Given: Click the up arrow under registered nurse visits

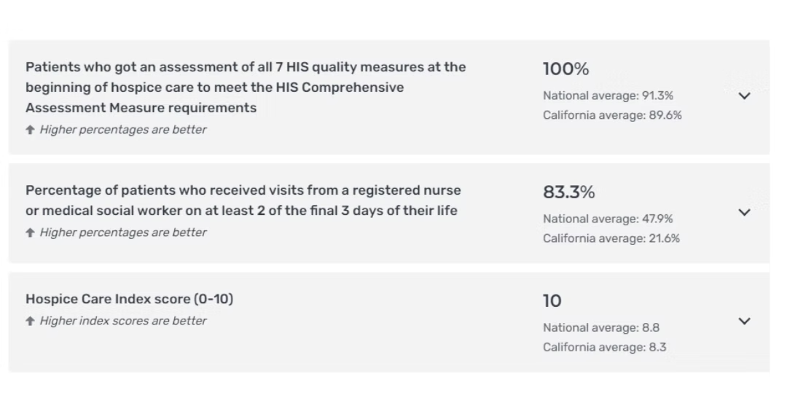Looking at the screenshot, I should [30, 233].
